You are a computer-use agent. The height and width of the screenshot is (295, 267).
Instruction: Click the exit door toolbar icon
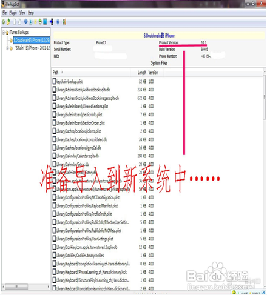pyautogui.click(x=64, y=22)
